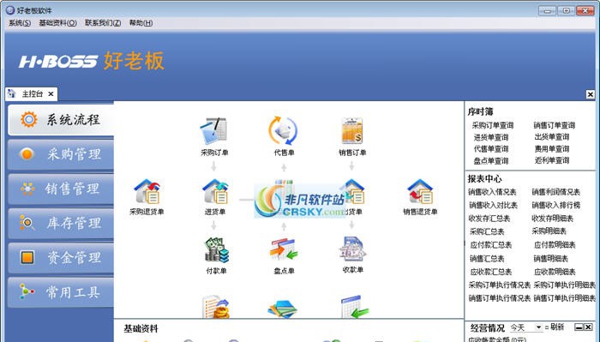Close the 经营情况 panel

coord(588,327)
